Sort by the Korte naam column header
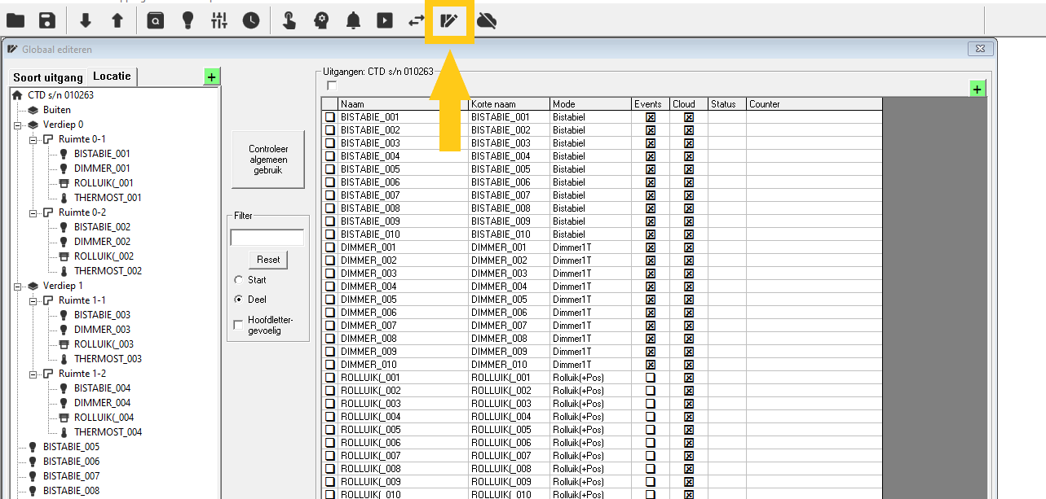 click(x=510, y=104)
